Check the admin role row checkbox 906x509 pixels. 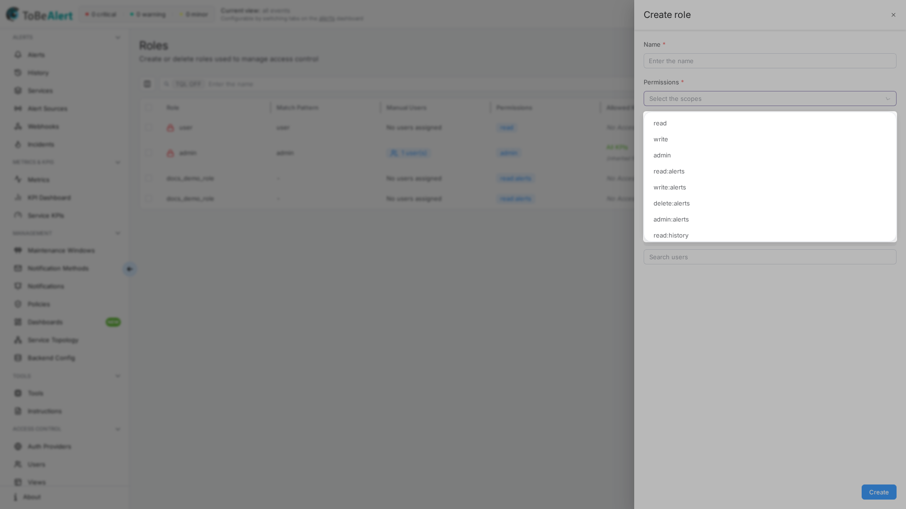click(x=149, y=153)
